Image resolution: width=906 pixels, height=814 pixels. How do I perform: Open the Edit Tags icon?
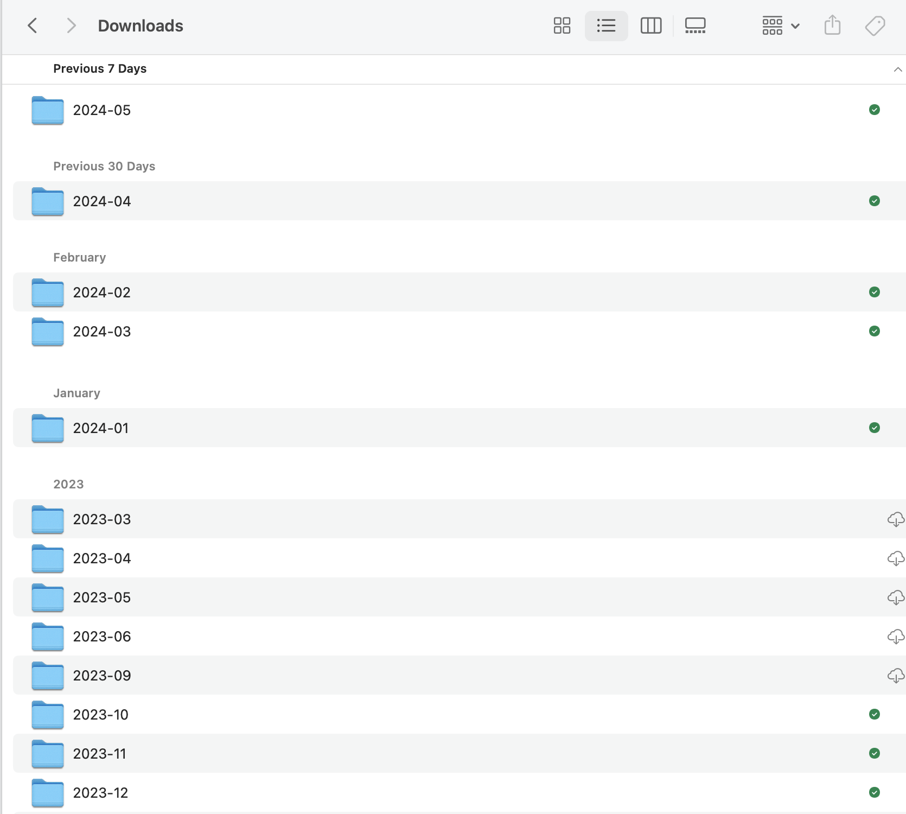[875, 26]
